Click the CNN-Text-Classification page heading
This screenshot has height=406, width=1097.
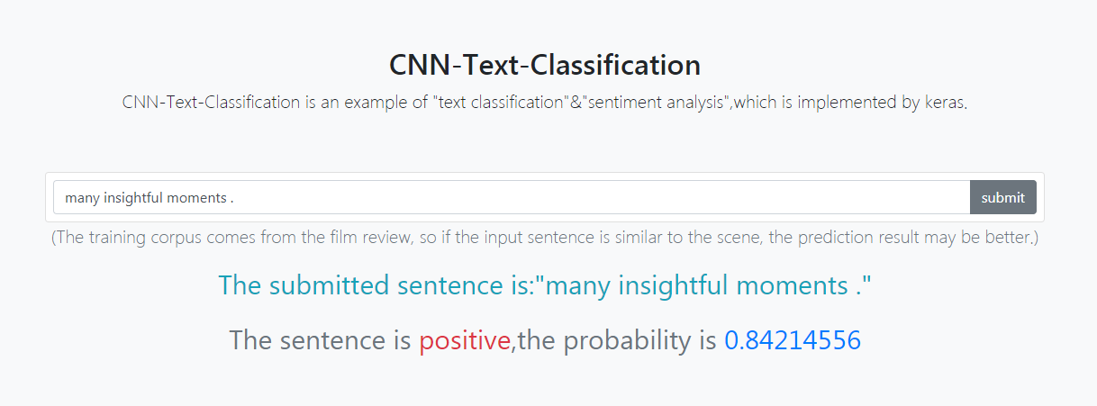545,65
